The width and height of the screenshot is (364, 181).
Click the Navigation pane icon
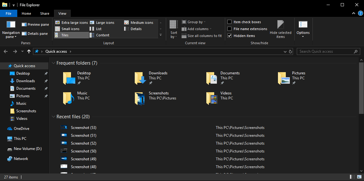11,25
